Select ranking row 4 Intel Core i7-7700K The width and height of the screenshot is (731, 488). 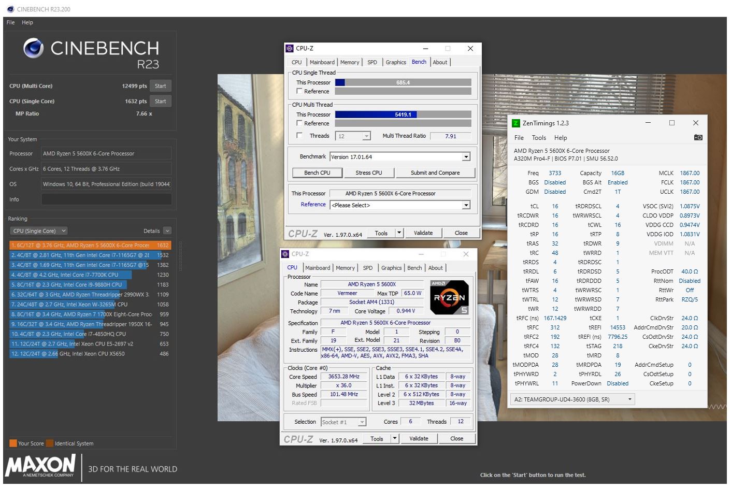(x=90, y=275)
